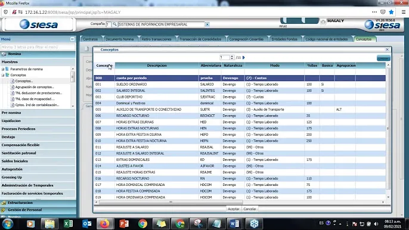Screen dimensions: 409x230
Task: Open TNL deducción de prestaciones.. item
Action: tap(39, 93)
